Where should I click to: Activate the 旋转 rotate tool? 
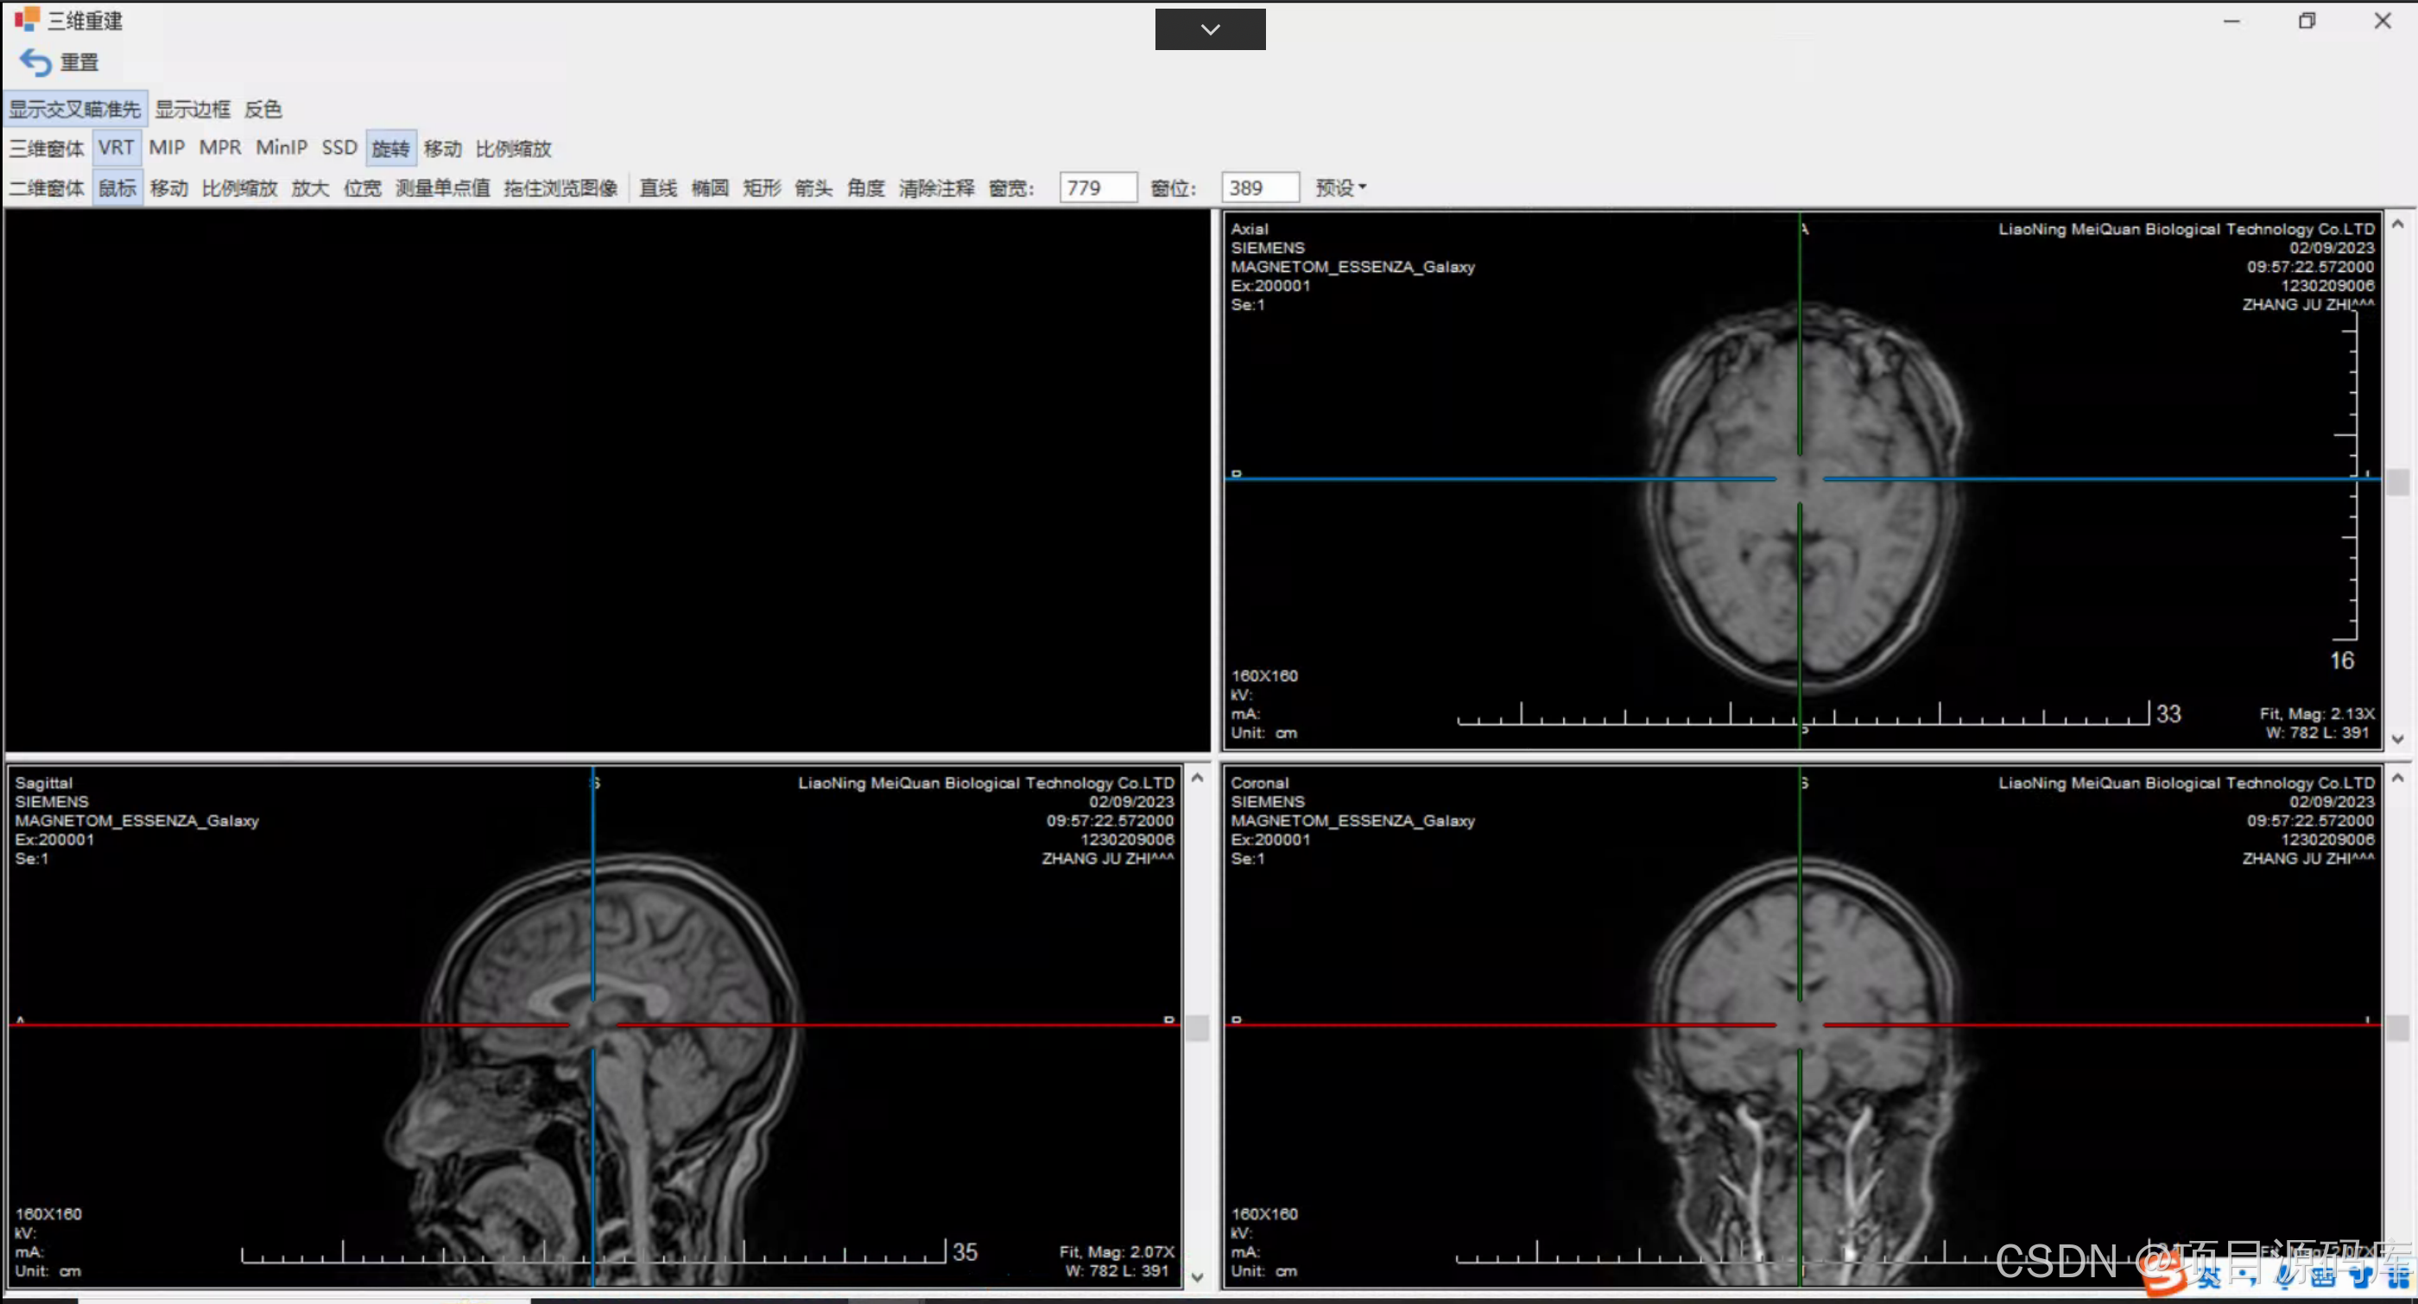tap(389, 149)
